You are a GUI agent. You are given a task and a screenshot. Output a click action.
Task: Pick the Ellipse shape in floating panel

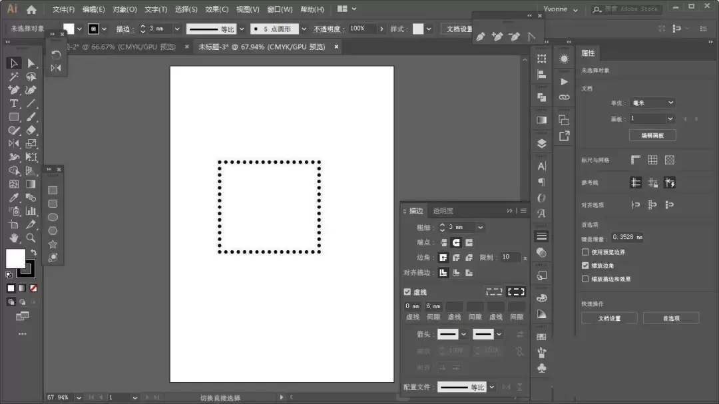(x=53, y=217)
